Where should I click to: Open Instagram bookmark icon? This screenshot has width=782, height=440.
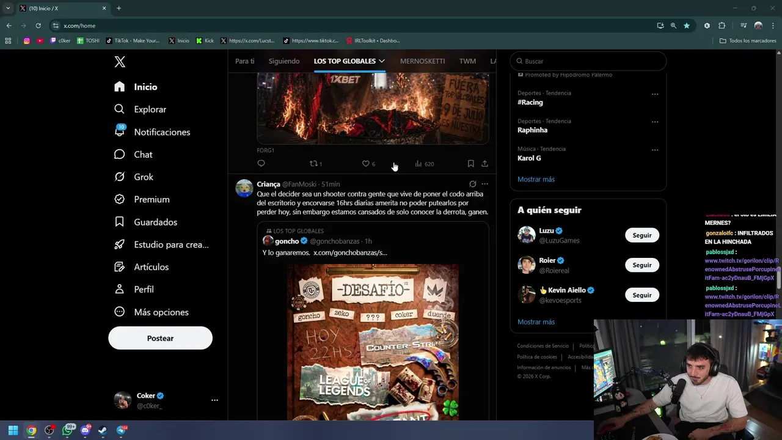point(27,41)
